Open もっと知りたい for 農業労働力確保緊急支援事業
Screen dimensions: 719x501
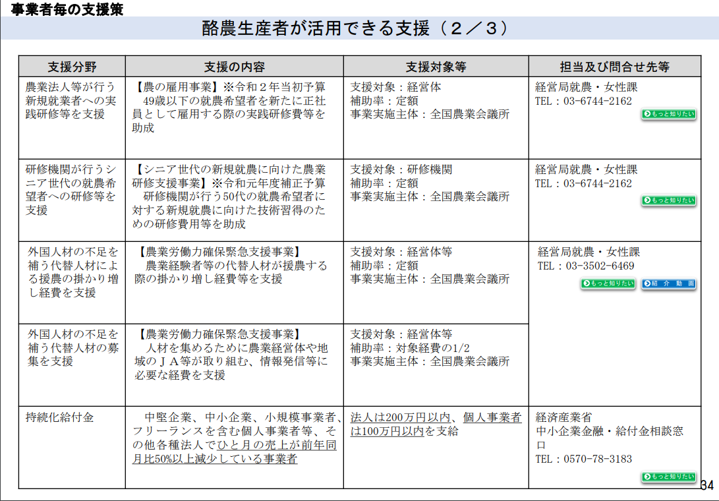(x=608, y=283)
